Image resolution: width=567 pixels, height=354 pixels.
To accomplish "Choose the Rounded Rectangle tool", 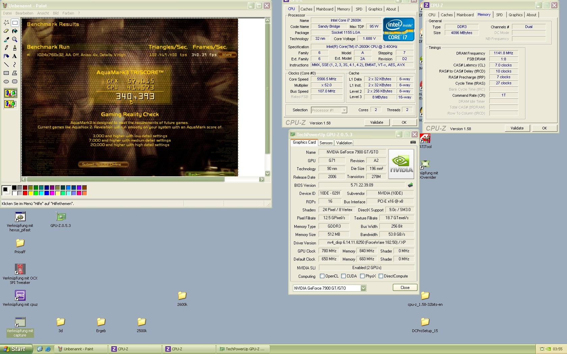I will point(15,81).
